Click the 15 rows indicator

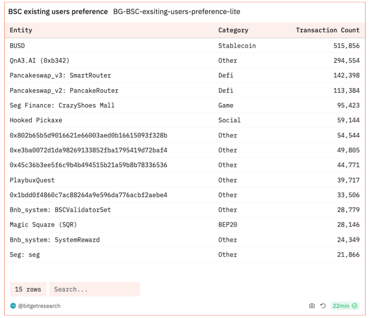point(28,289)
